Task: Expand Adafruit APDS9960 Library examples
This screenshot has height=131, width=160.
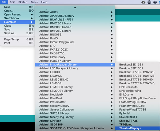Action: coord(75,16)
